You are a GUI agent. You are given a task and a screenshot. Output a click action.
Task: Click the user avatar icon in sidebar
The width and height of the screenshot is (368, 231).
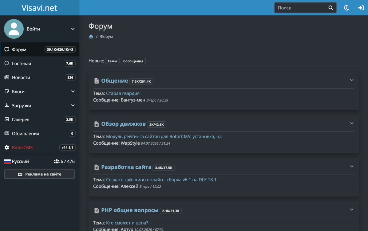(14, 29)
